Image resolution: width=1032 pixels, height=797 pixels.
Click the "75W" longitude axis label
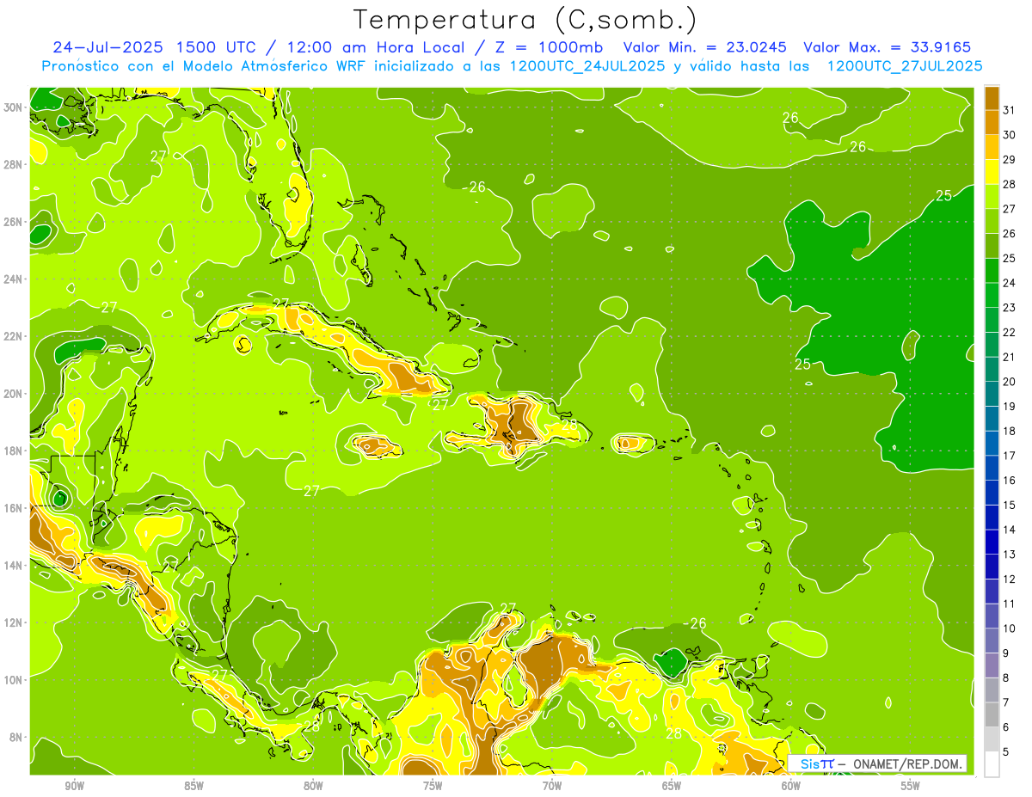click(x=433, y=786)
